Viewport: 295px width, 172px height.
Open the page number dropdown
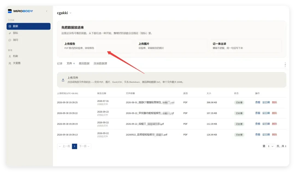270,146
